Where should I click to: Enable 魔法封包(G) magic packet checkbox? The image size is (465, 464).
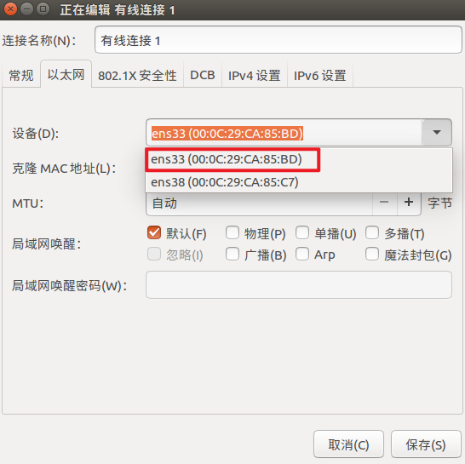[372, 254]
